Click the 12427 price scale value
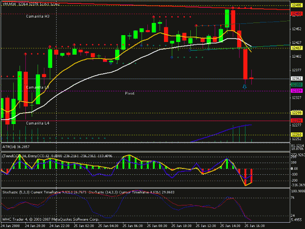The height and width of the screenshot is (229, 305). [296, 42]
